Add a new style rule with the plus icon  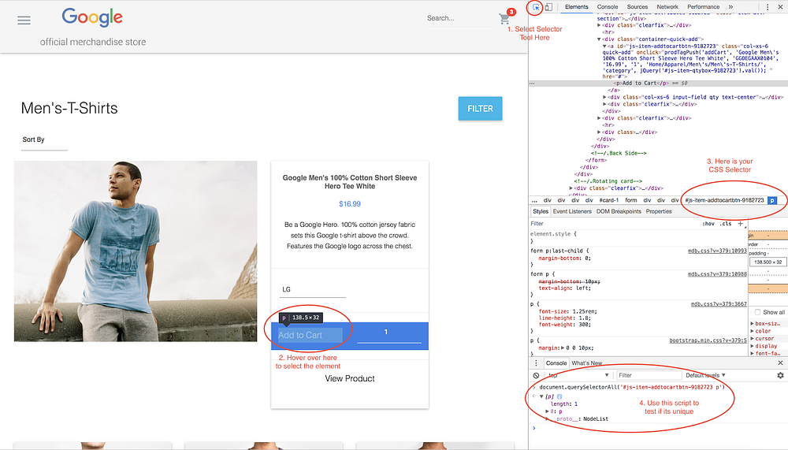point(740,224)
